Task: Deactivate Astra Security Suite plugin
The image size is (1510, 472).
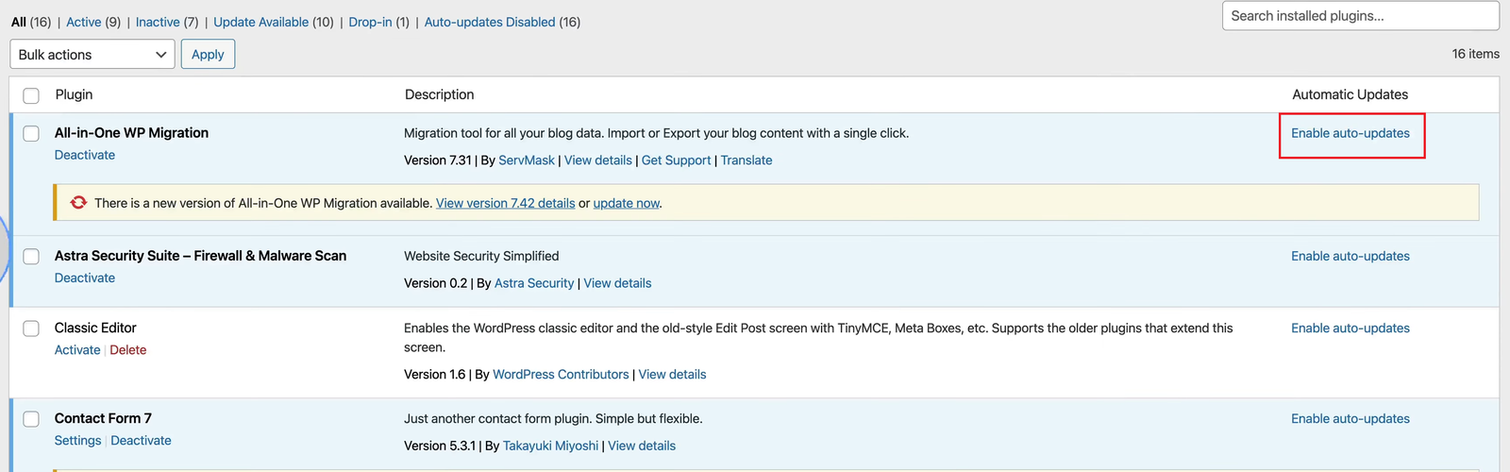Action: [x=85, y=278]
